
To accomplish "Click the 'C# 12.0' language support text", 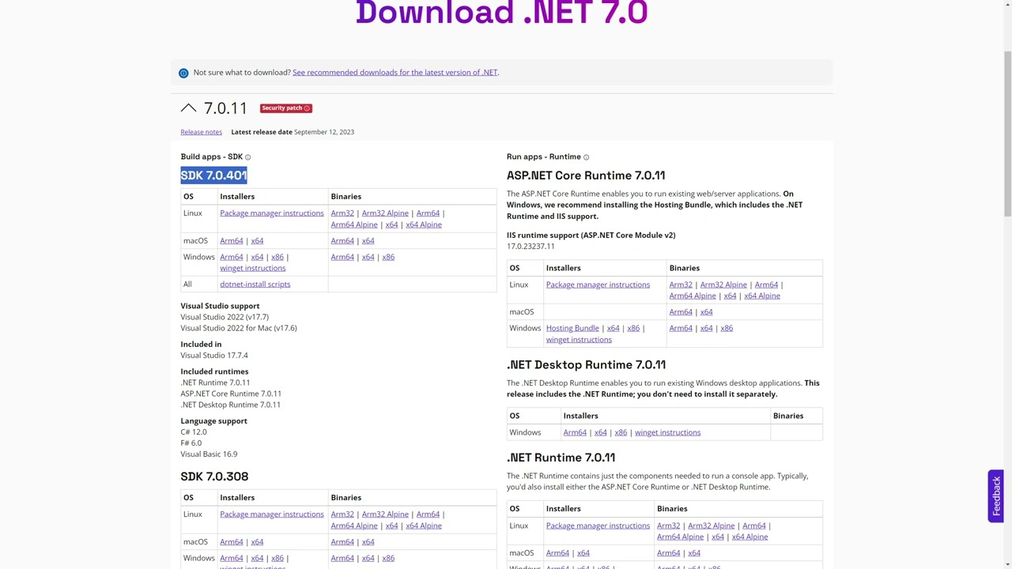I will tap(194, 432).
